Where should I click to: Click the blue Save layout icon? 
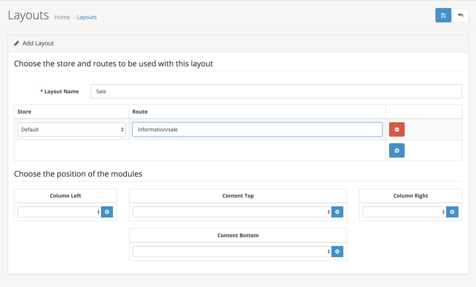pos(443,16)
